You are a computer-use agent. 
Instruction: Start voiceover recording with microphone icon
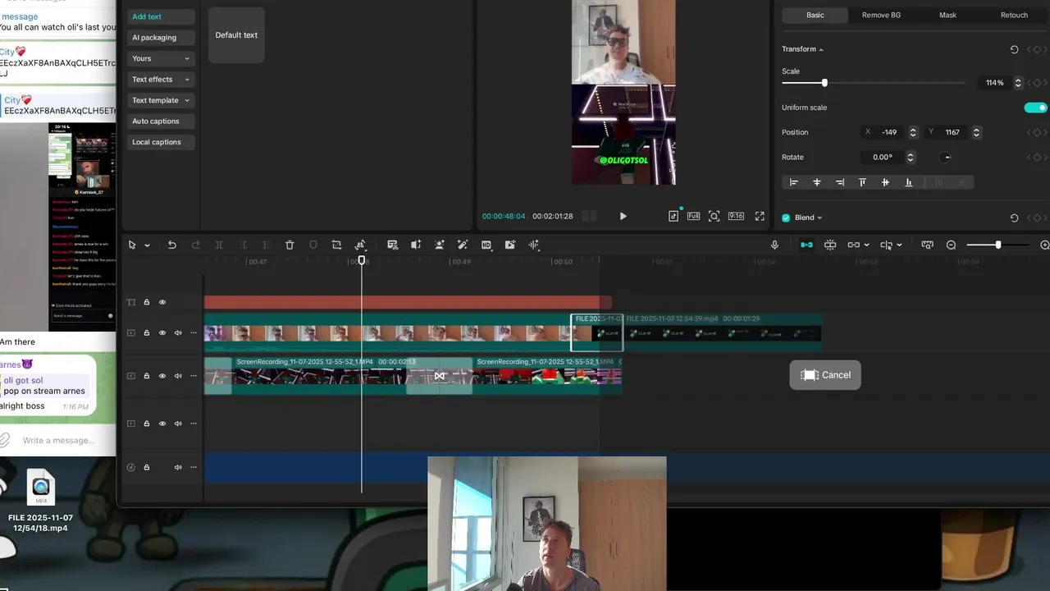(774, 245)
